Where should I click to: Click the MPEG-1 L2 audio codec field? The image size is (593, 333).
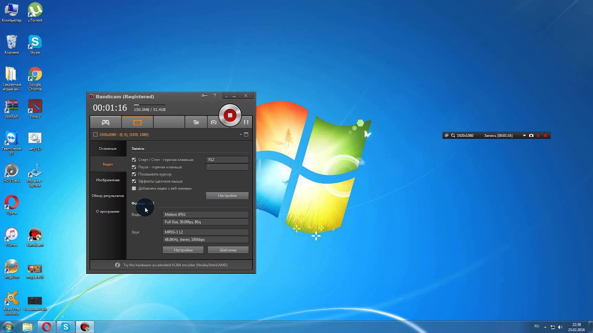[x=206, y=232]
